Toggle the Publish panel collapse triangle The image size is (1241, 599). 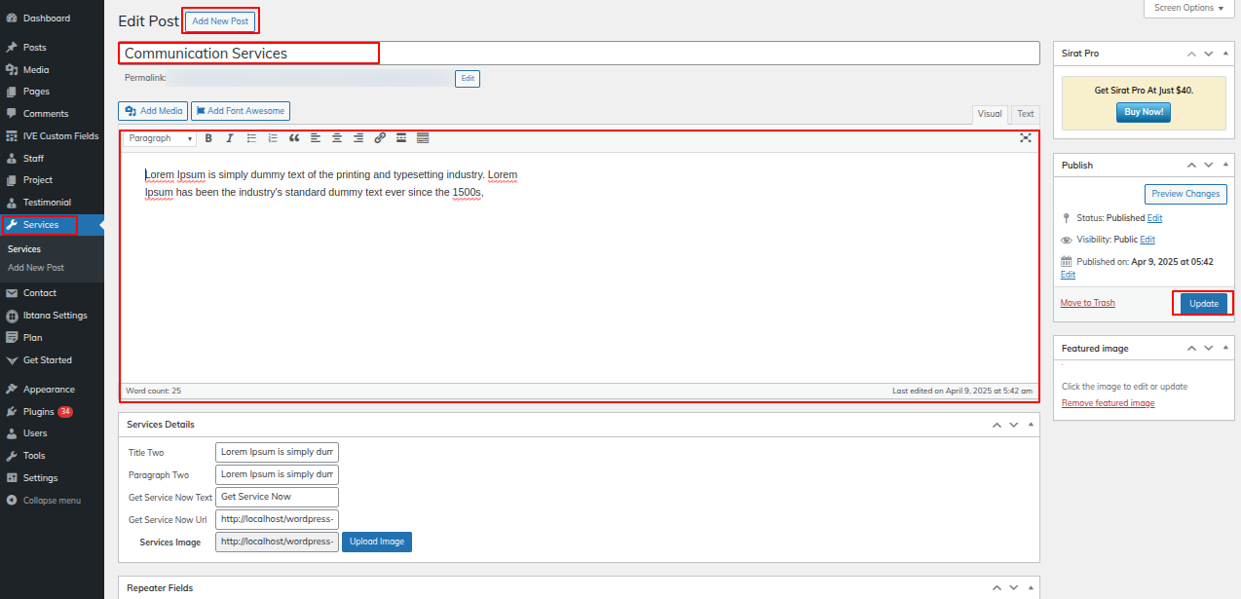(1225, 166)
